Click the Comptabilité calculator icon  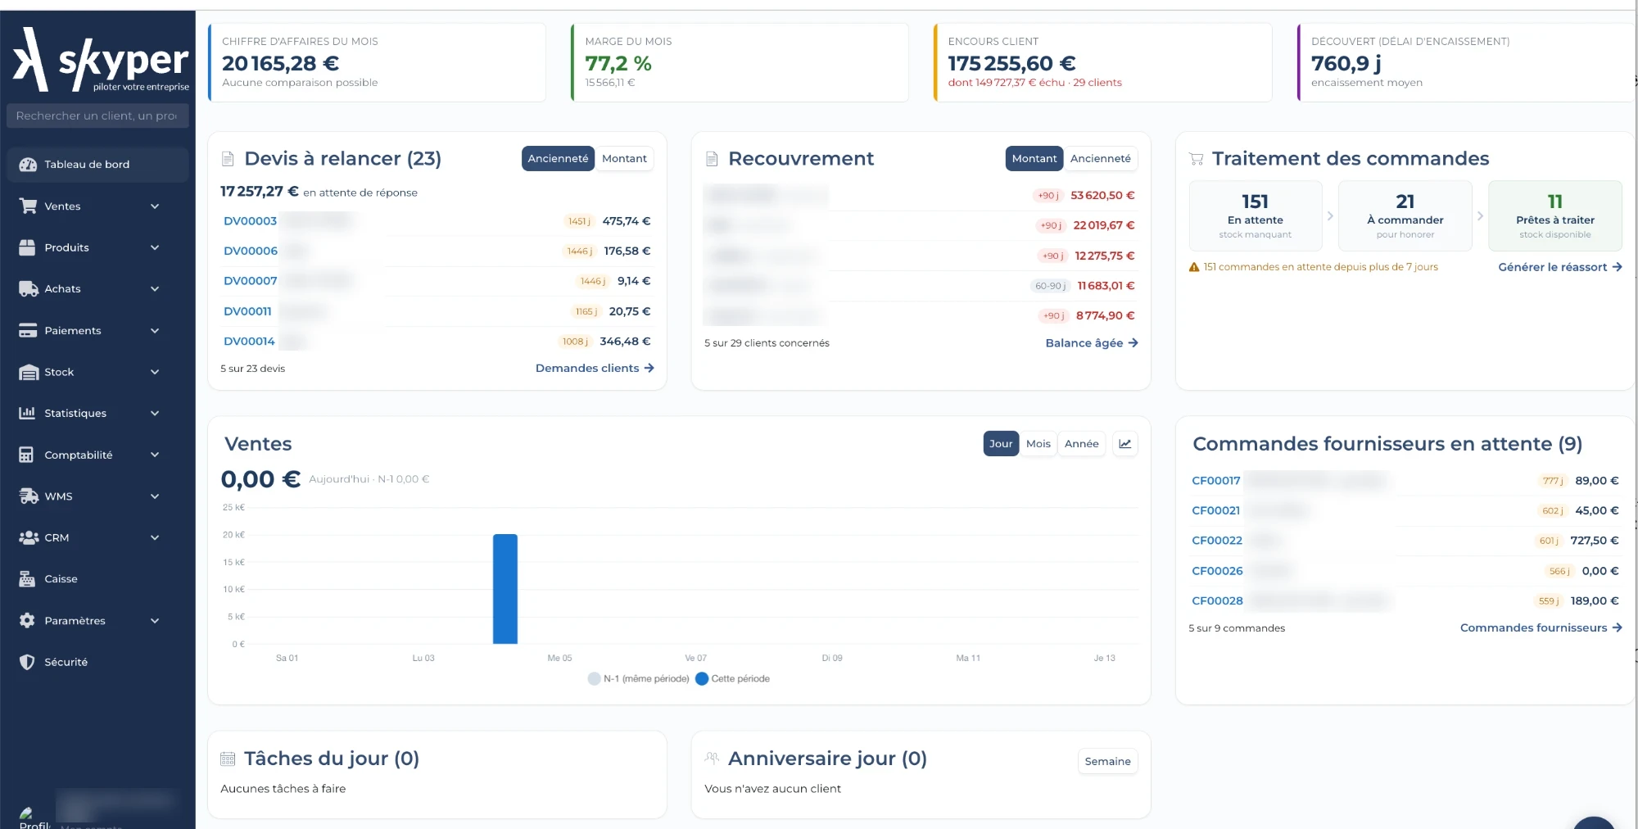pos(26,455)
